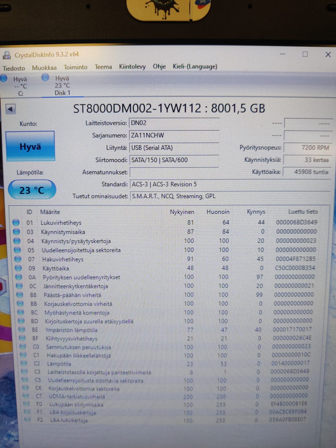336x448 pixels.
Task: Click the Standardi field ACS-3
Action: click(230, 184)
